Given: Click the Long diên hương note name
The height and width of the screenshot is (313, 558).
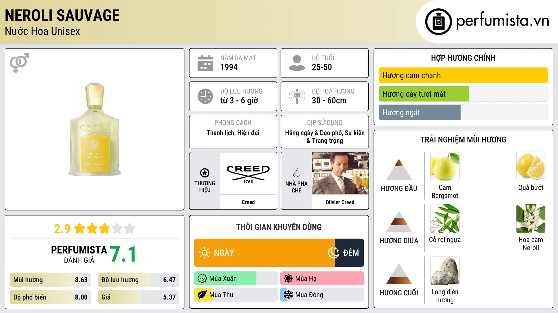Looking at the screenshot, I should [445, 296].
